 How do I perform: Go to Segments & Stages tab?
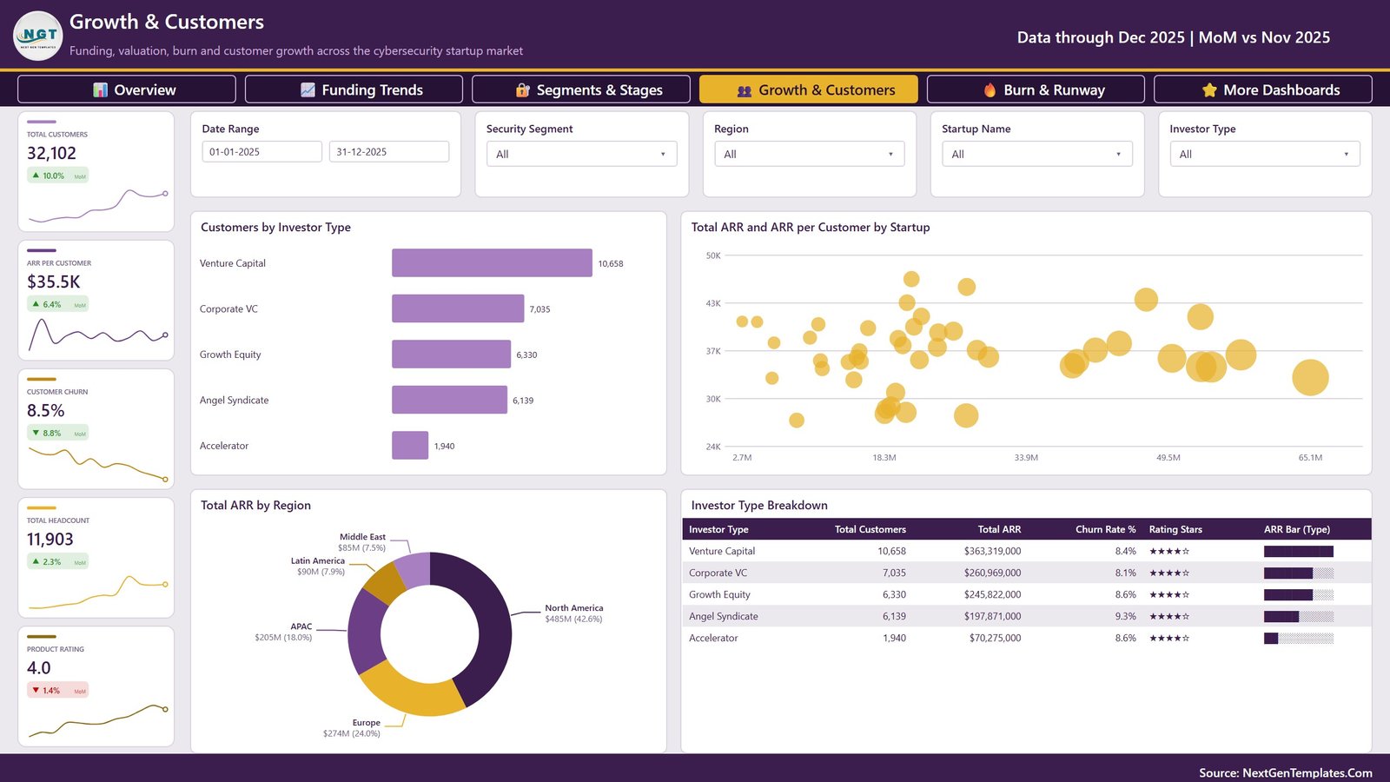[x=581, y=89]
